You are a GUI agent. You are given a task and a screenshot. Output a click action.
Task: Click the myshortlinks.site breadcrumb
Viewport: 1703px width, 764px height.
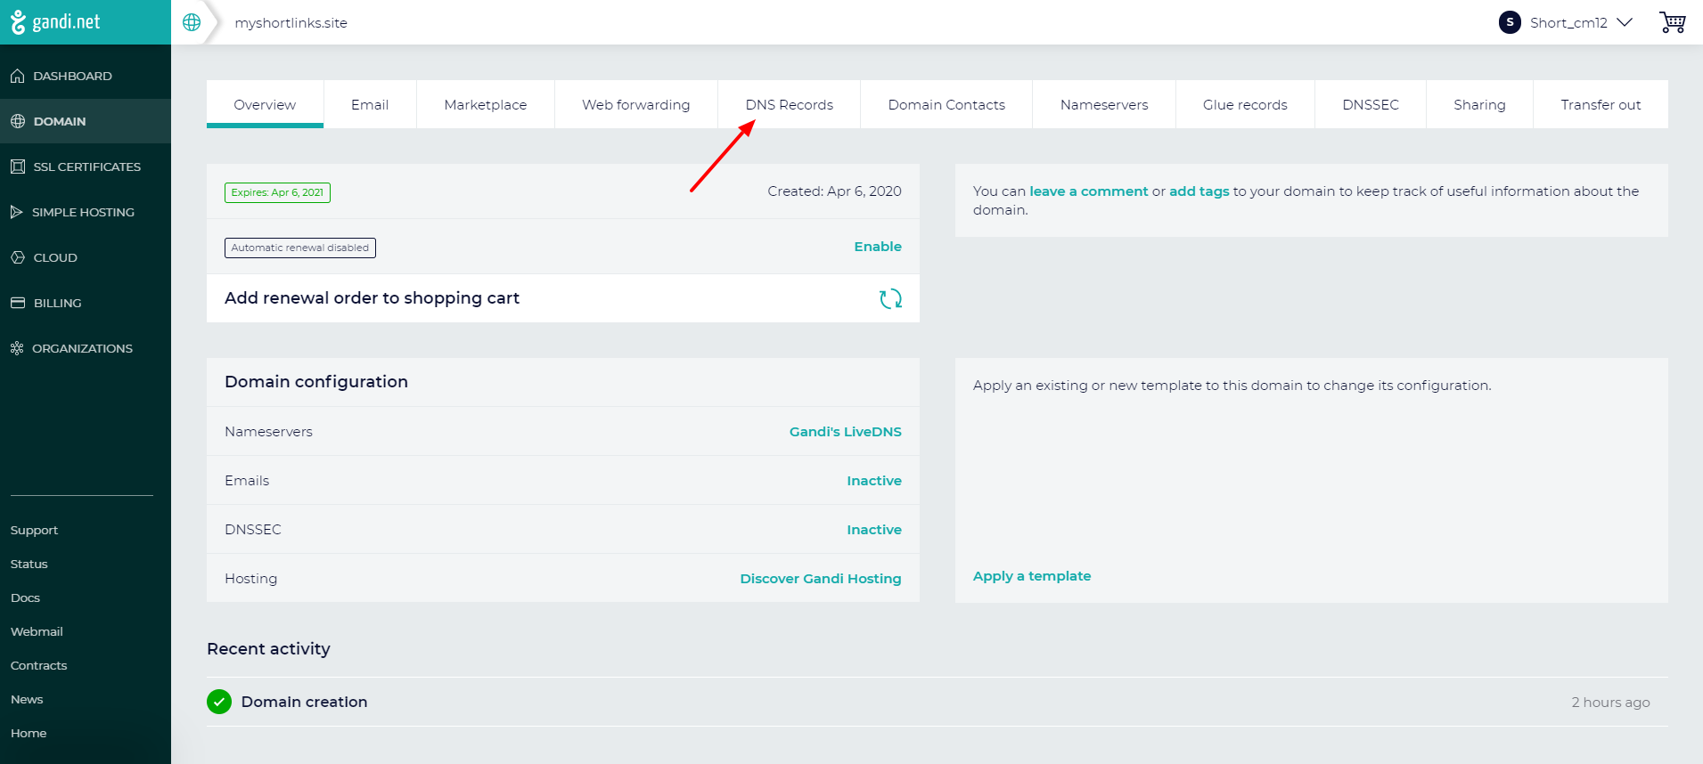click(291, 23)
